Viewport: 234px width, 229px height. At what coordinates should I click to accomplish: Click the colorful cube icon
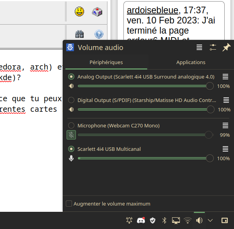click(97, 12)
